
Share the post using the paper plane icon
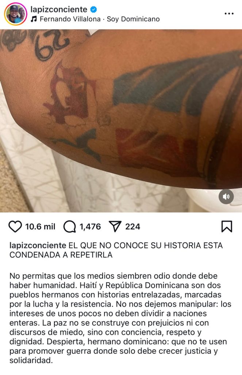(x=115, y=226)
